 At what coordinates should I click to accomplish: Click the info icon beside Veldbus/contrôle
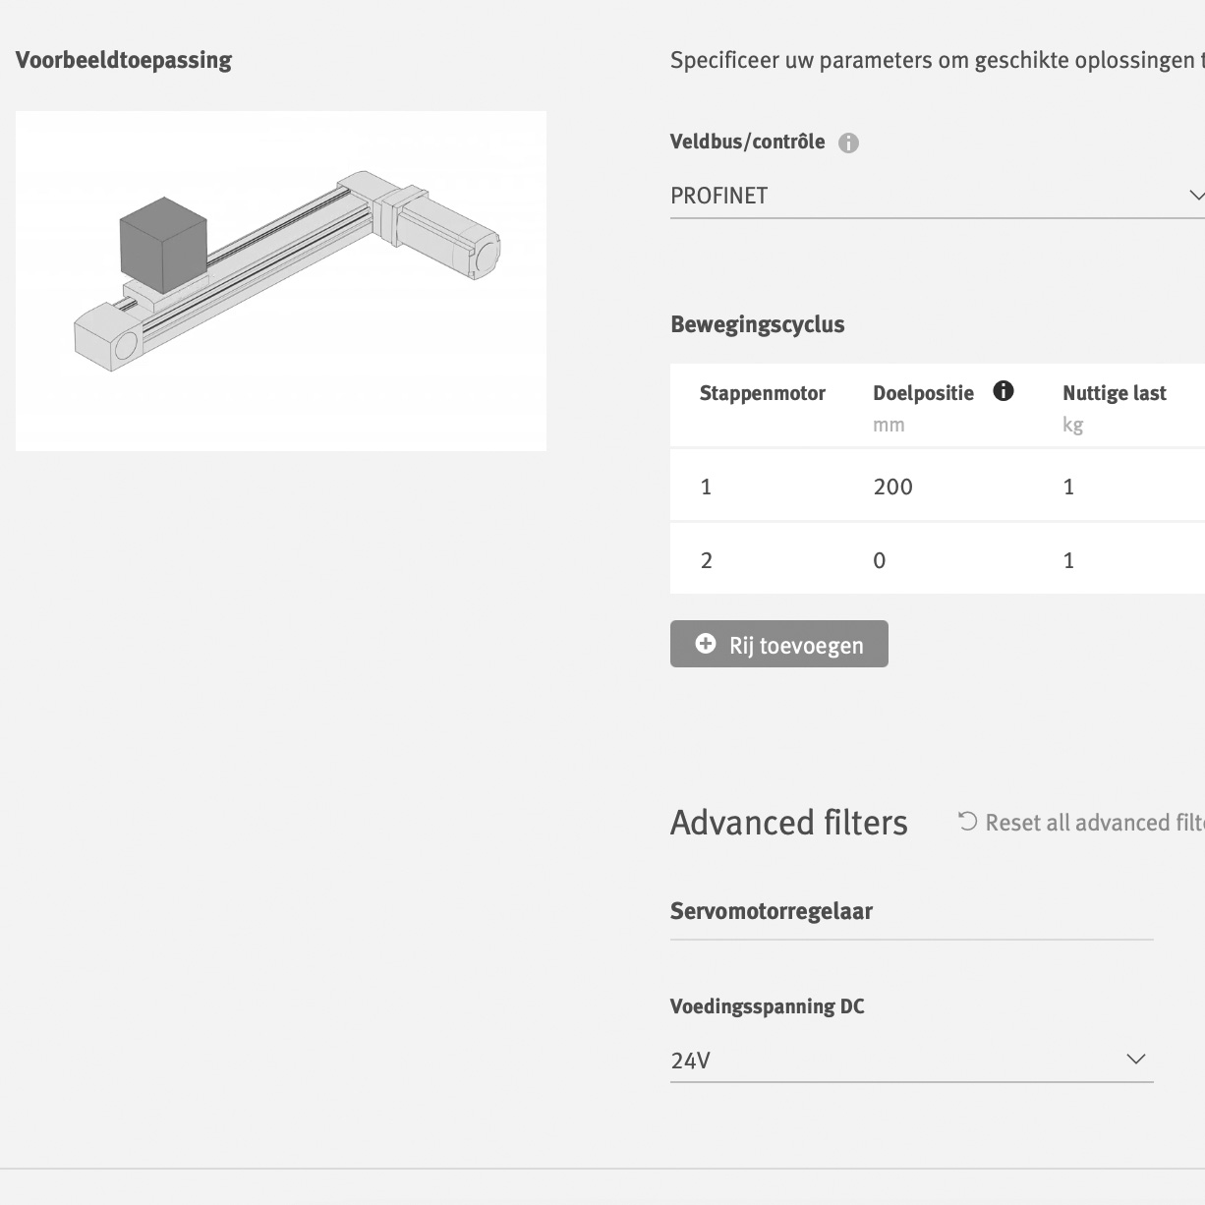[848, 143]
